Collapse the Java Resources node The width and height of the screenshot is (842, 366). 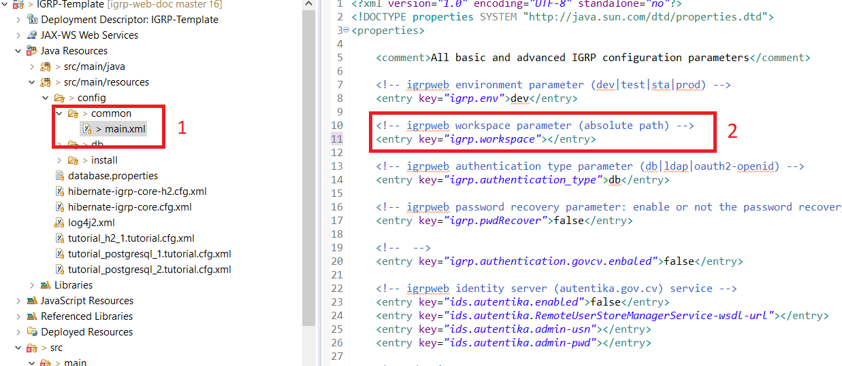tap(18, 51)
